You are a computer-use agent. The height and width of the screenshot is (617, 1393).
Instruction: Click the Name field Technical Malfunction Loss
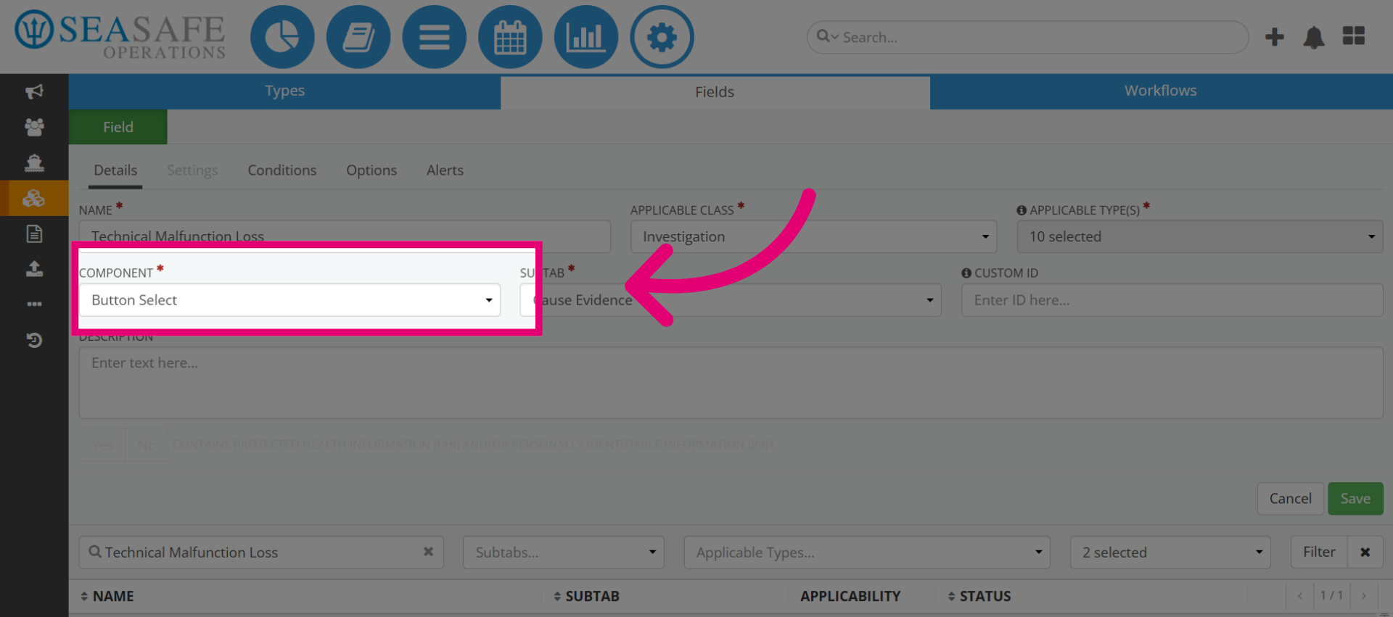tap(345, 236)
